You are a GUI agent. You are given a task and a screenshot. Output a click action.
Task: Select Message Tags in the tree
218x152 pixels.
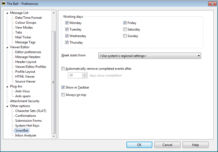tap(25, 42)
